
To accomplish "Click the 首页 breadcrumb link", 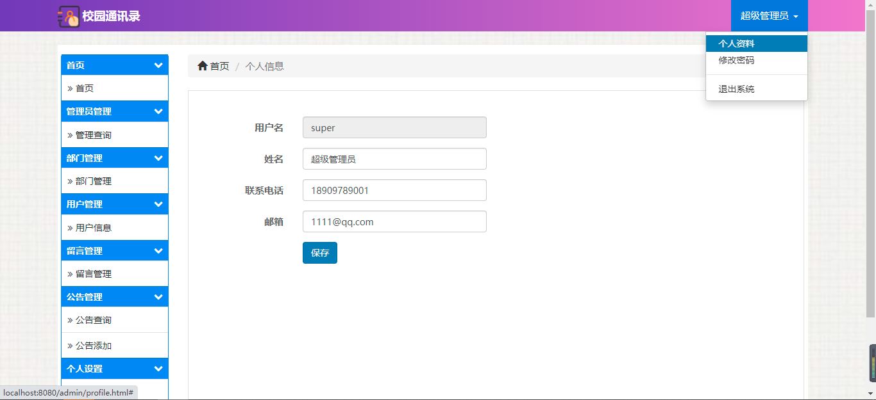I will pyautogui.click(x=219, y=66).
